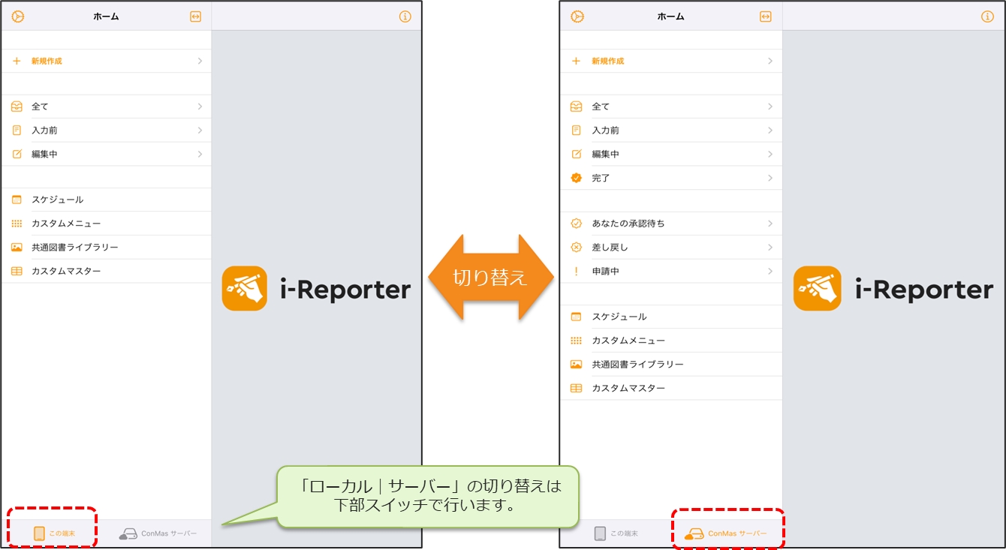Screen dimensions: 1006x550
Task: Open 共通図書ライブラリー label in left window
Action: coord(75,247)
